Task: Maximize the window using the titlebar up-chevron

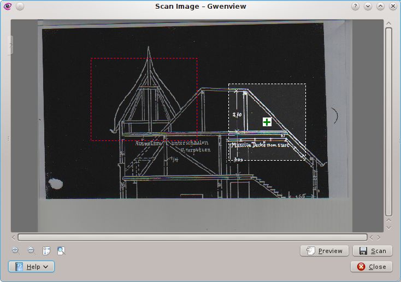Action: (x=380, y=6)
